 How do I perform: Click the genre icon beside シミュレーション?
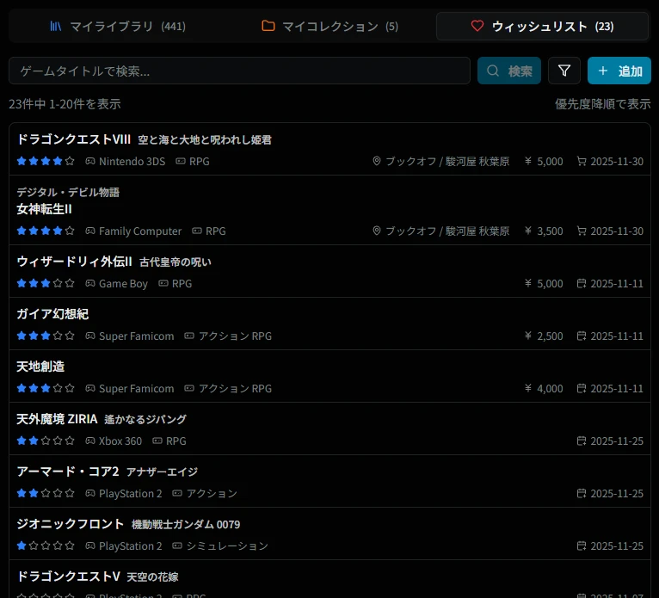coord(177,546)
